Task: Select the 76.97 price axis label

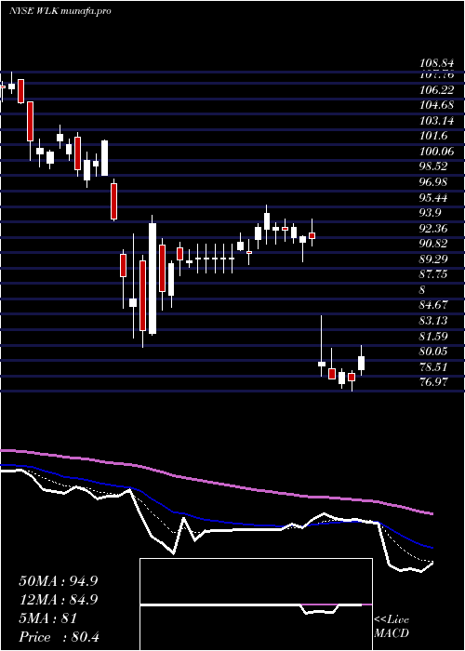Action: coord(433,382)
